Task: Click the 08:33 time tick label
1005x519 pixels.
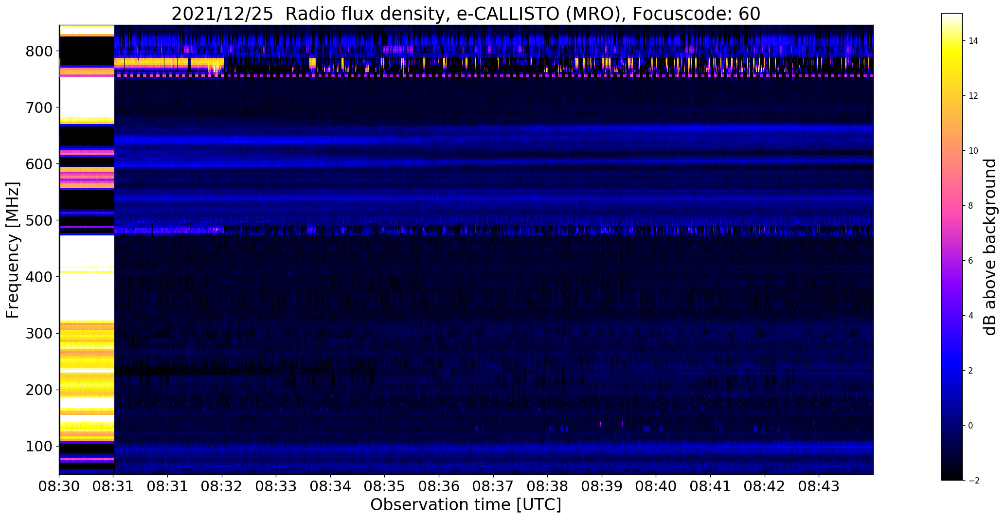Action: (276, 486)
